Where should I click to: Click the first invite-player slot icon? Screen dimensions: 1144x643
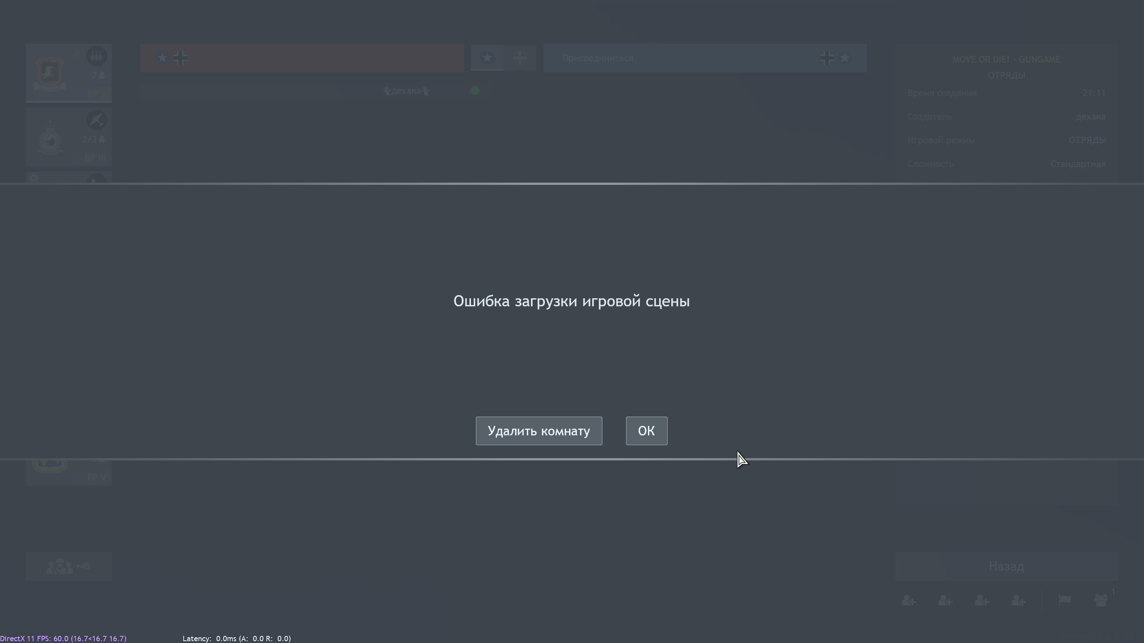(x=909, y=601)
